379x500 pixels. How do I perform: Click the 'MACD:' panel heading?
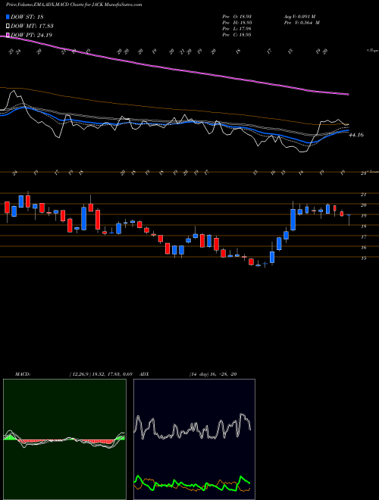coord(23,374)
